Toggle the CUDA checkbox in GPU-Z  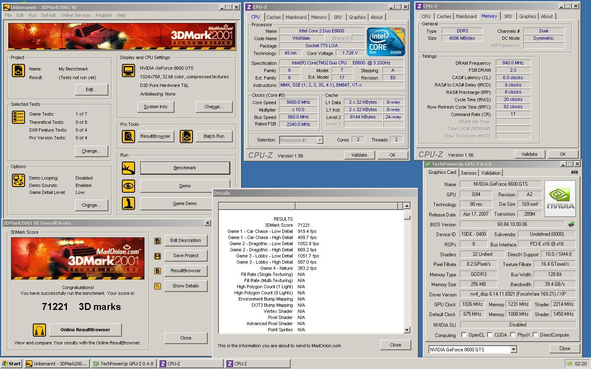[x=490, y=335]
